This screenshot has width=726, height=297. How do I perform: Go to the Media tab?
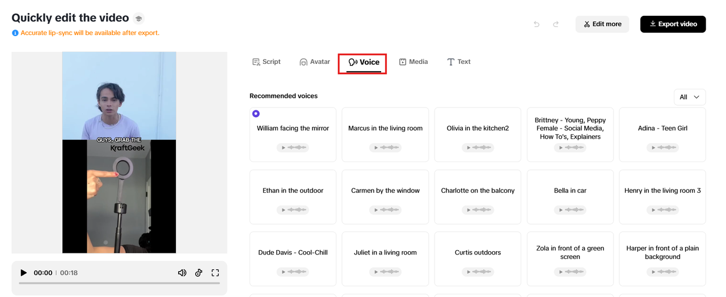pos(413,62)
